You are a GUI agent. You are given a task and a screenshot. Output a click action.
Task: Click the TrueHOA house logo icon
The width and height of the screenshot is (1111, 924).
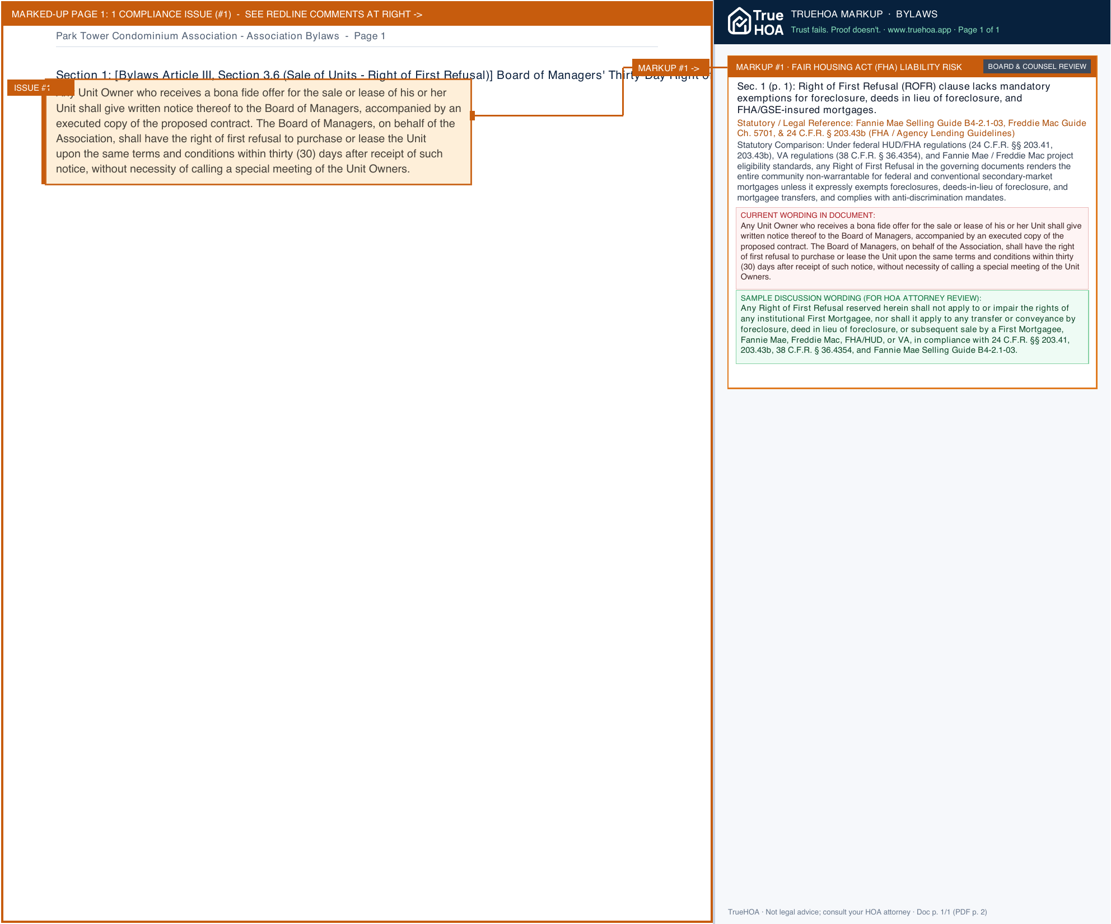(x=739, y=21)
